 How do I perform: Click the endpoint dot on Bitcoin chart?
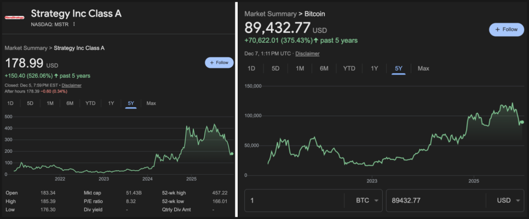[522, 122]
